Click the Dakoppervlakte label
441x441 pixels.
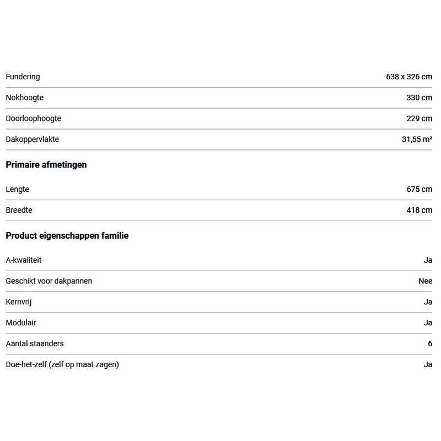click(32, 139)
